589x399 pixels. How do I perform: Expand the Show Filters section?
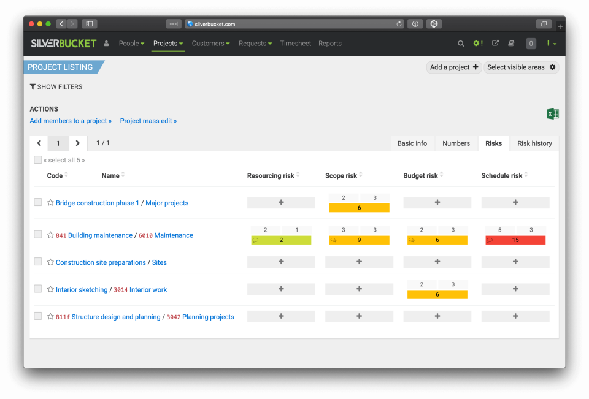tap(56, 87)
